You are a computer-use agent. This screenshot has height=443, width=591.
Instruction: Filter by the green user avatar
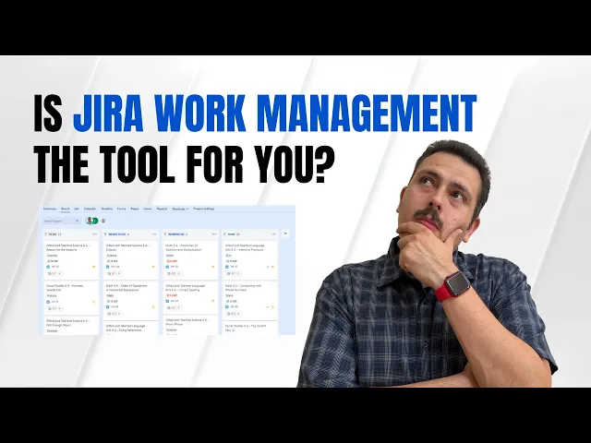(95, 221)
